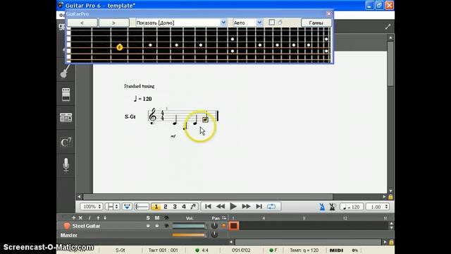Screen dimensions: 451x254
Task: Select voice 4 button
Action: [x=184, y=207]
